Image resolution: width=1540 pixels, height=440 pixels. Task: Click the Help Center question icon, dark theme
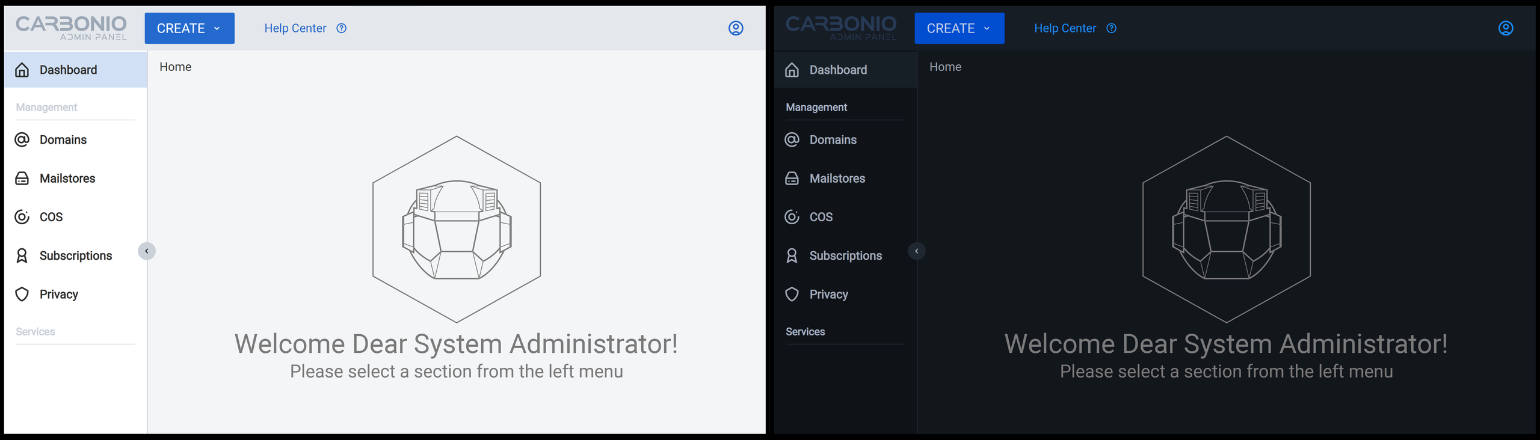1111,28
